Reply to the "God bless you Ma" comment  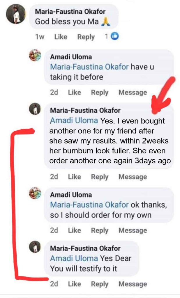point(86,37)
